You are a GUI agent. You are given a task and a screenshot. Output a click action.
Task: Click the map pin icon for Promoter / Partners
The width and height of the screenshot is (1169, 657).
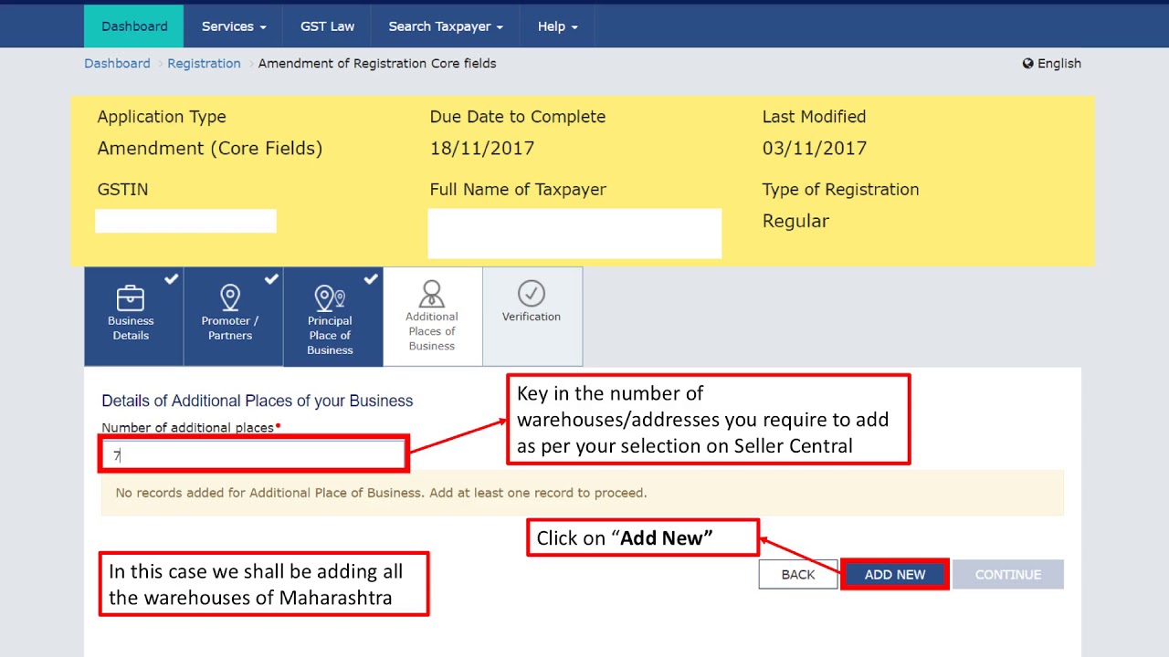(230, 297)
